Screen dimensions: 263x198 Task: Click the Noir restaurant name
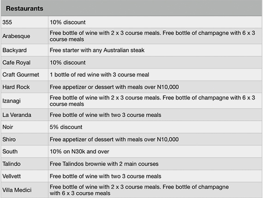(7, 127)
